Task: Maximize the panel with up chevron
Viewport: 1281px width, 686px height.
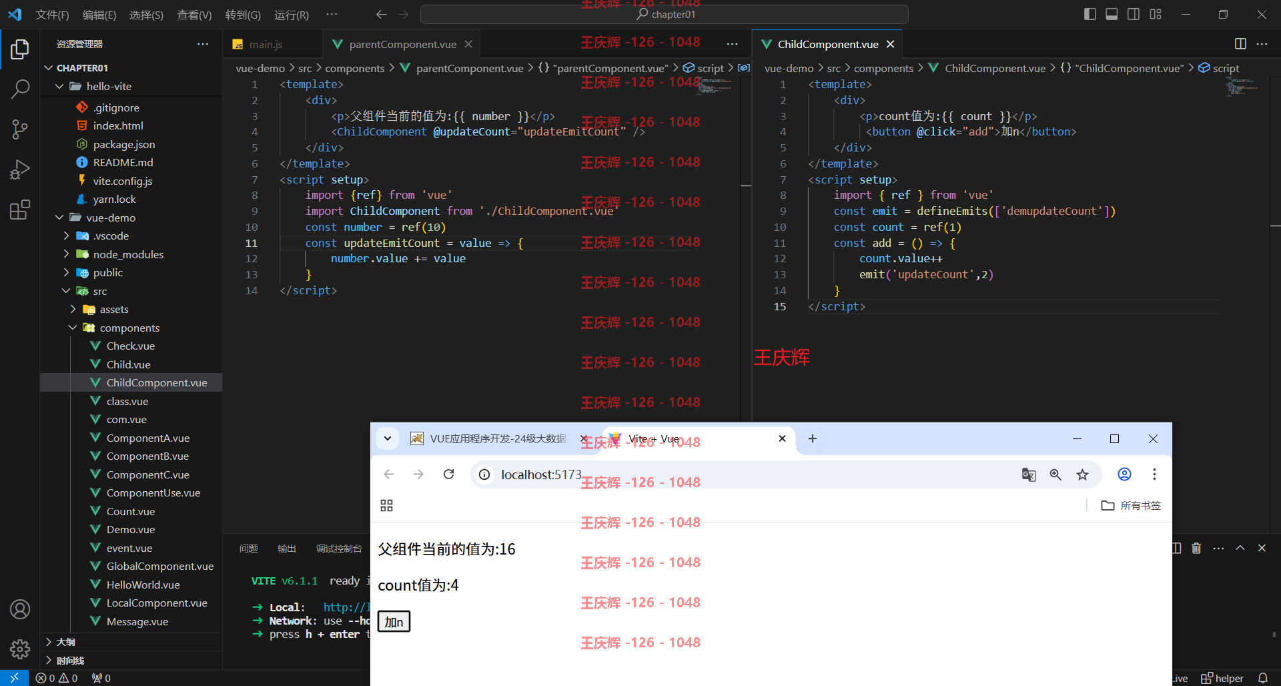Action: click(x=1240, y=548)
